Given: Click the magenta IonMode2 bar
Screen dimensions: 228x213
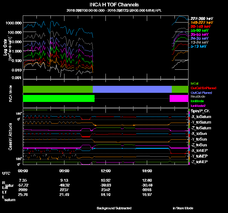Looking at the screenshot, I should click(x=179, y=98).
